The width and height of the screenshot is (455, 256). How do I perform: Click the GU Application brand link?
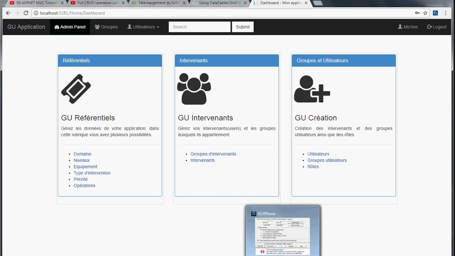pos(26,27)
